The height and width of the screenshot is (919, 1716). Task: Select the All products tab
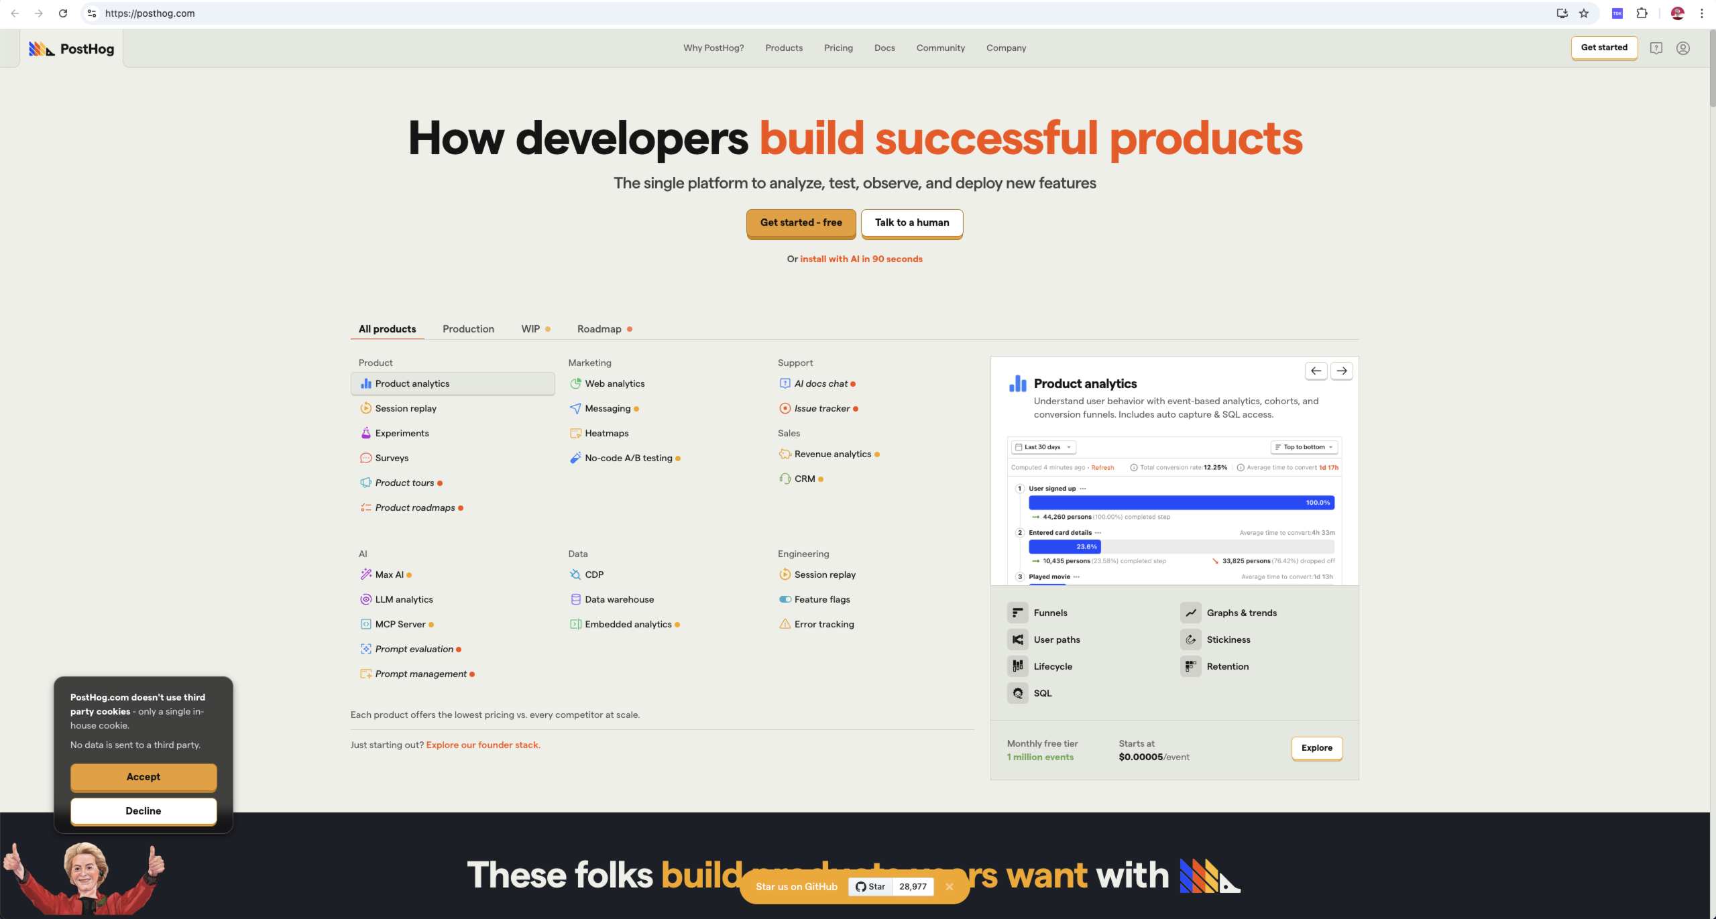(x=387, y=329)
